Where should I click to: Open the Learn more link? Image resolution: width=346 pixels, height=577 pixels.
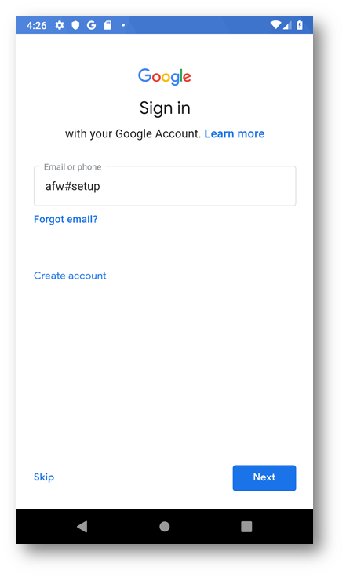point(235,133)
